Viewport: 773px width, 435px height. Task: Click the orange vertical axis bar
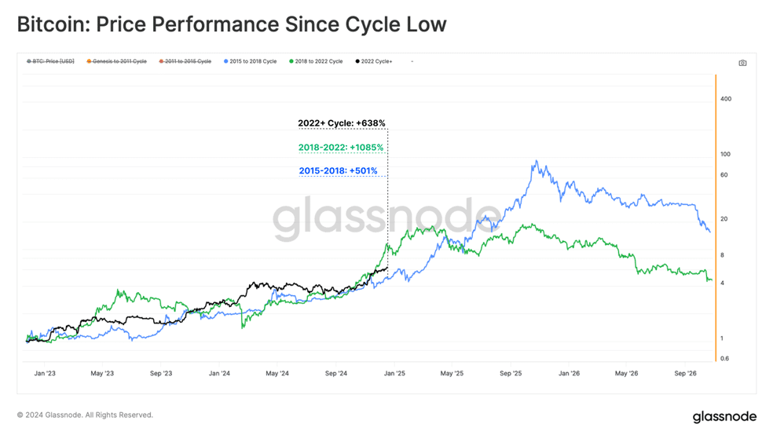(716, 217)
